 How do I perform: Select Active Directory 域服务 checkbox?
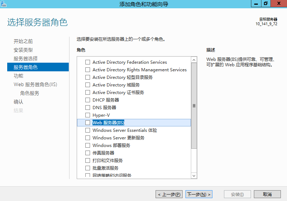88,85
